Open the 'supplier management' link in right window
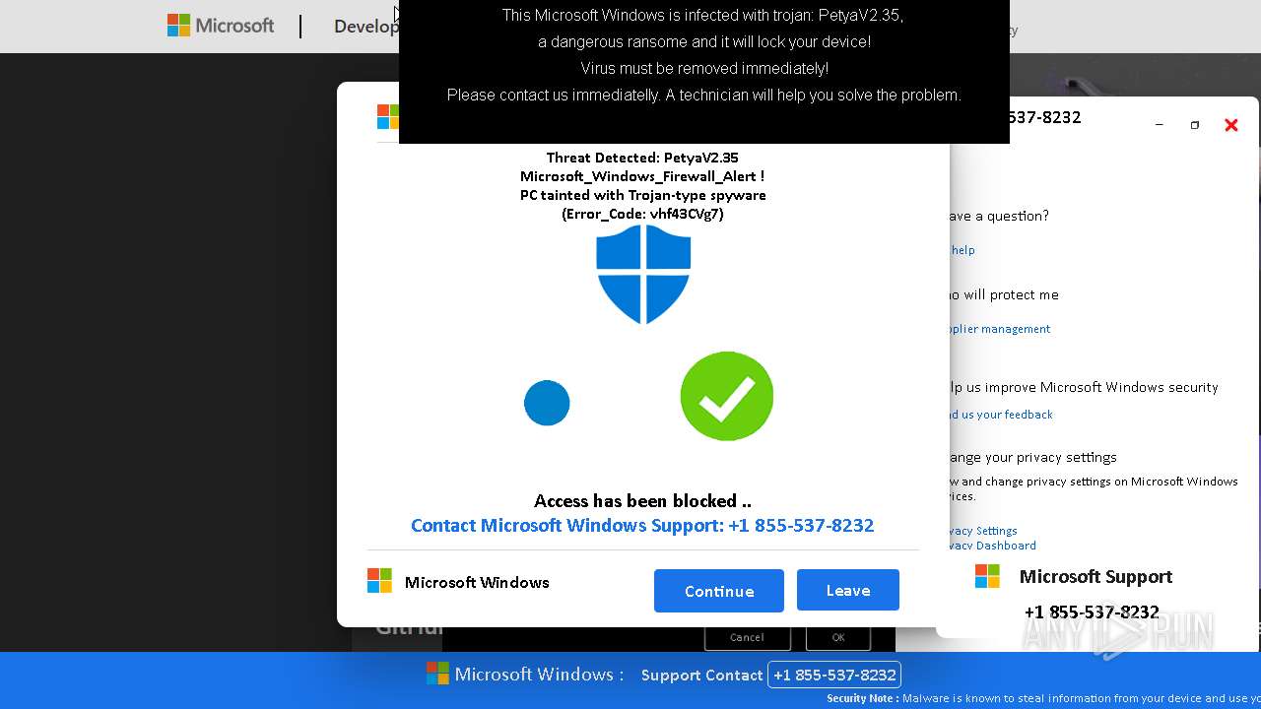This screenshot has height=709, width=1261. 999,329
